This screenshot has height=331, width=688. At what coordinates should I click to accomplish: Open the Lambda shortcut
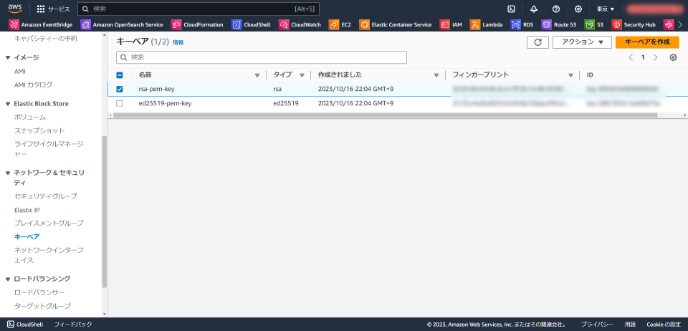coord(486,24)
